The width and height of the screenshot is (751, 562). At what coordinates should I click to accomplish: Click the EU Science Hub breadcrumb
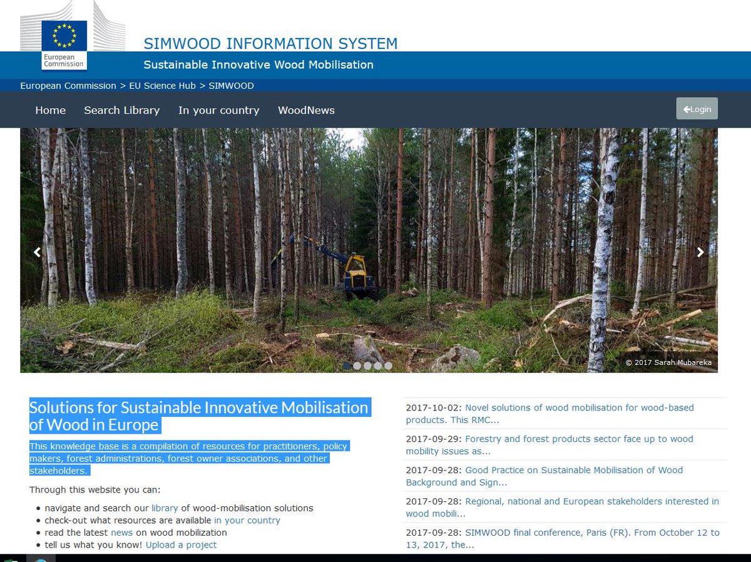coord(163,86)
